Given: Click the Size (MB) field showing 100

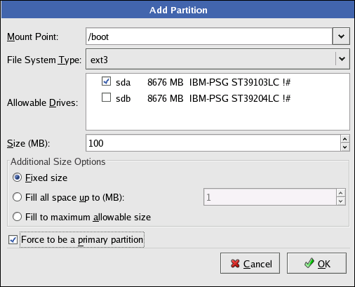Looking at the screenshot, I should pos(213,143).
